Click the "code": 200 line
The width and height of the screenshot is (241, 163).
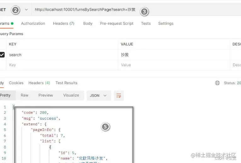pyautogui.click(x=35, y=113)
